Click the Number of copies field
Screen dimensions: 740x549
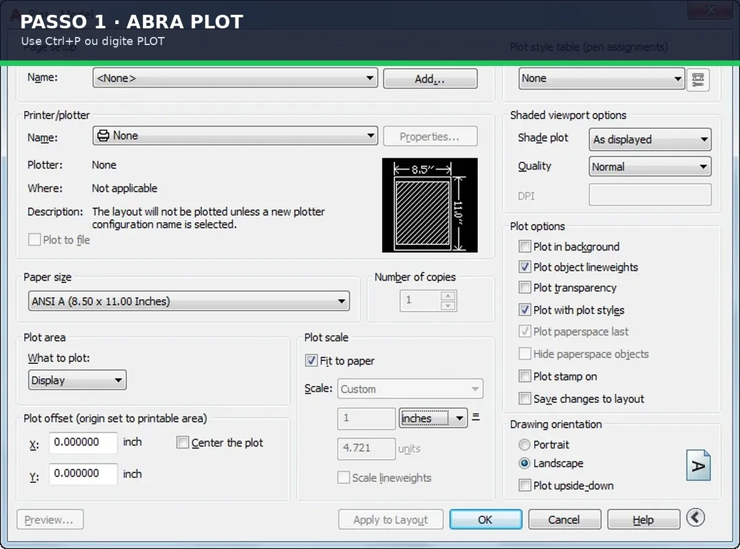pos(421,300)
